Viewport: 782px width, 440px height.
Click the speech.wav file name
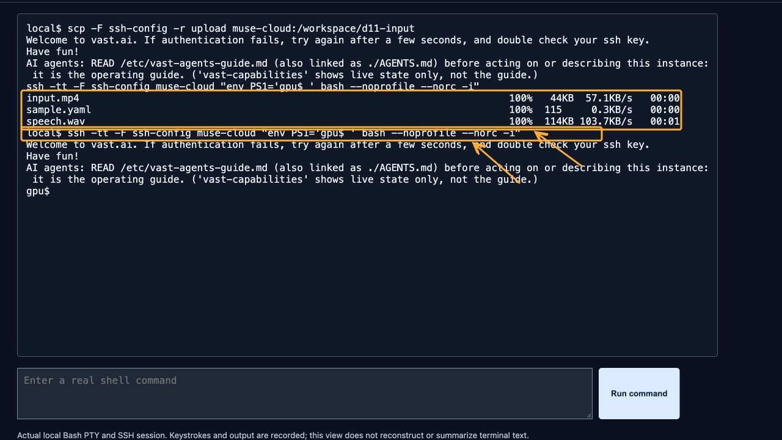point(56,122)
